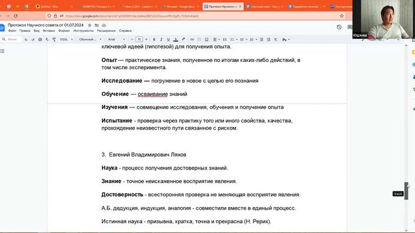Screen dimensions: 415x233
Task: Click the browser address bar URL
Action: 132,16
